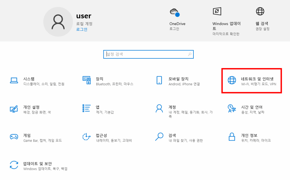Click the user profile avatar picture

pyautogui.click(x=58, y=22)
